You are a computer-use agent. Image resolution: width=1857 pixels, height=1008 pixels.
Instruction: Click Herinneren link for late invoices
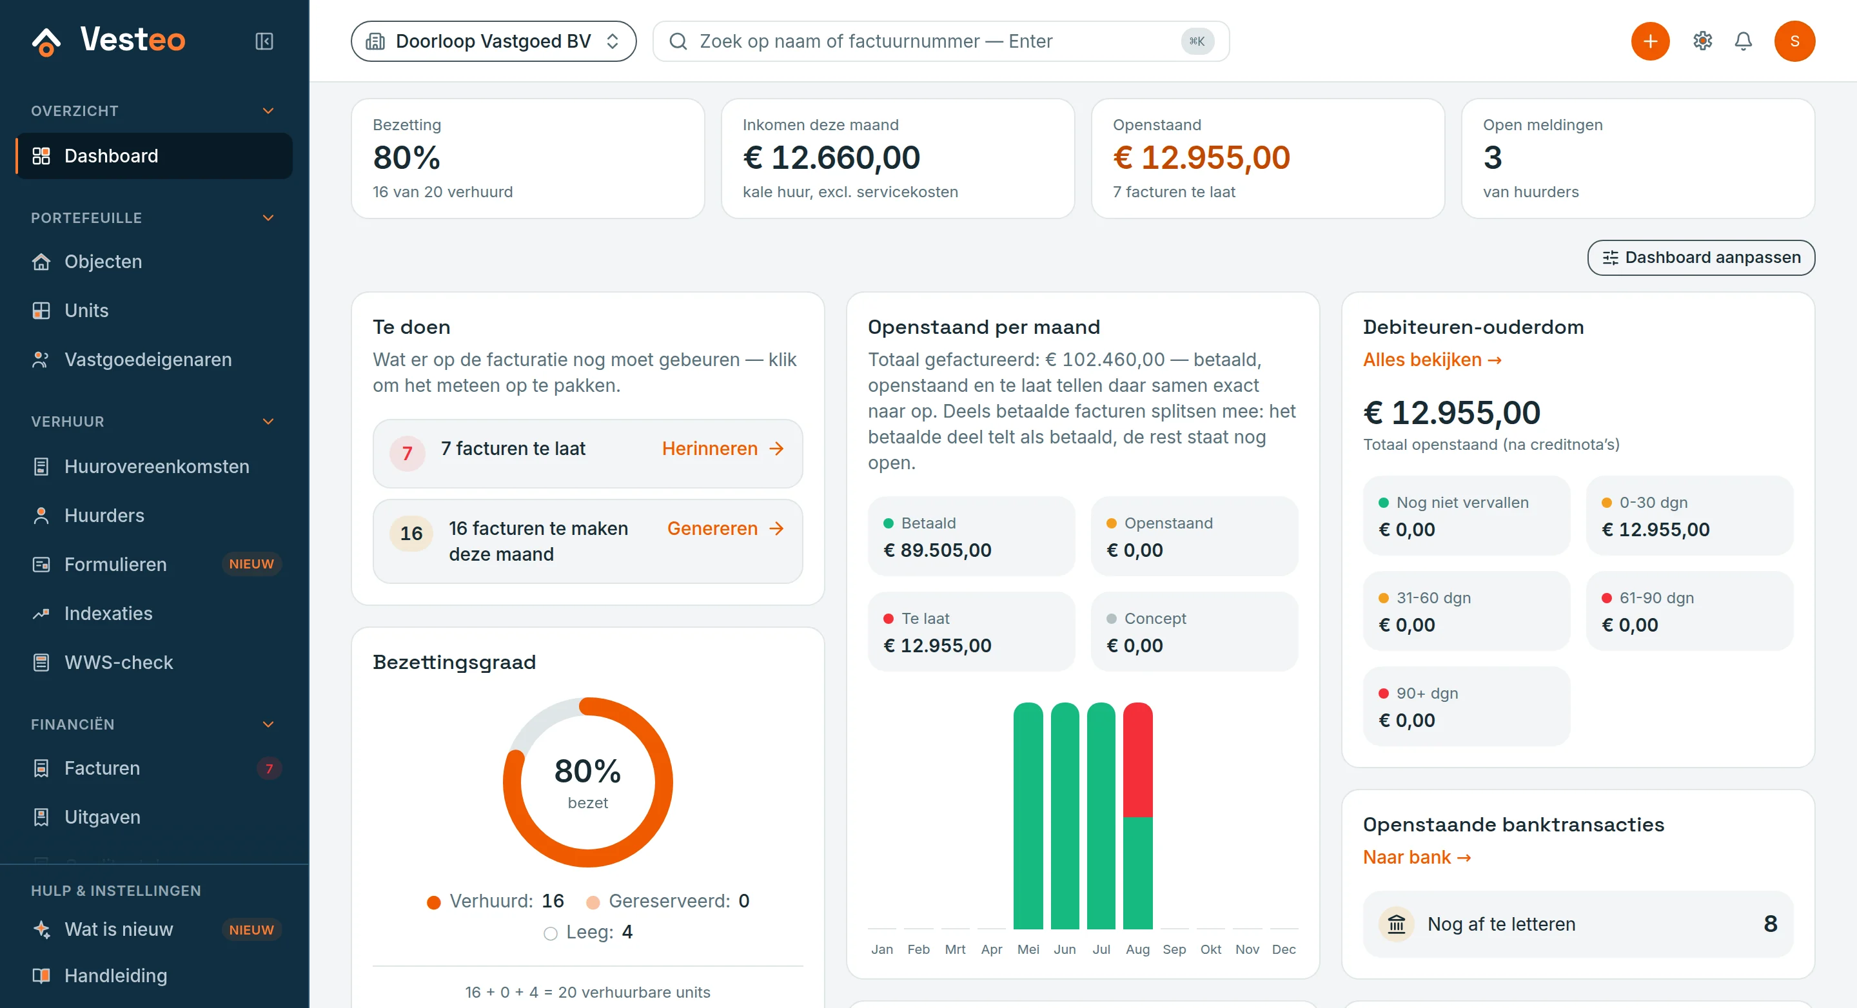[x=722, y=448]
